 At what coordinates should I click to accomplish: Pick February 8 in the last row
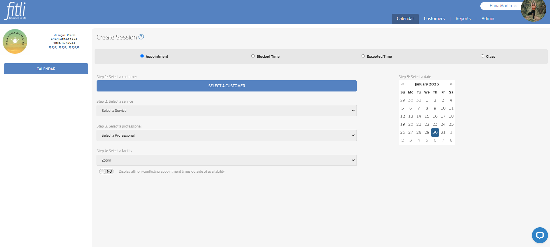(x=451, y=140)
